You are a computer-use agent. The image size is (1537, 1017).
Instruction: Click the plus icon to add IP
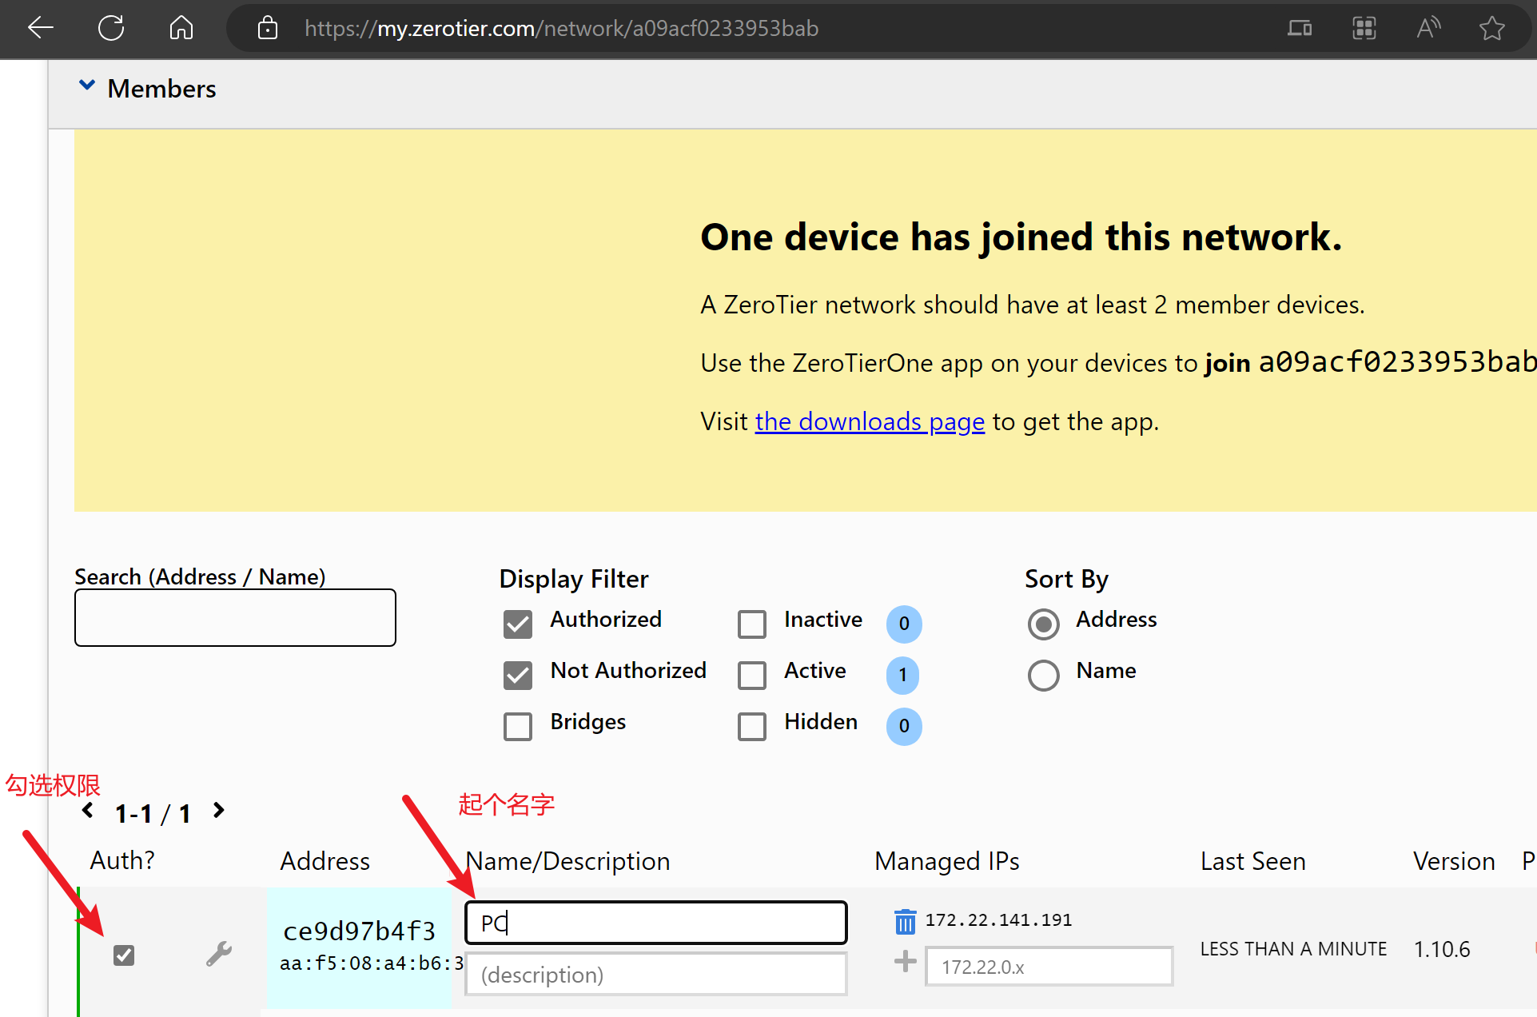(x=905, y=962)
